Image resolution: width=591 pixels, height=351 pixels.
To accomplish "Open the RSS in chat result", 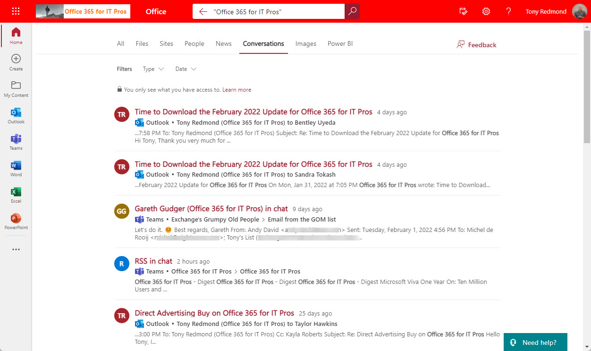I will click(x=153, y=261).
